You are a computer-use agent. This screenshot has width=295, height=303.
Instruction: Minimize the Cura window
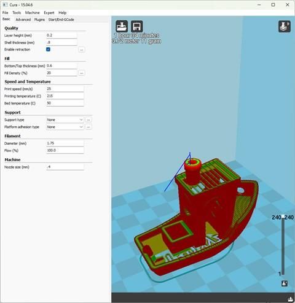[x=259, y=5]
